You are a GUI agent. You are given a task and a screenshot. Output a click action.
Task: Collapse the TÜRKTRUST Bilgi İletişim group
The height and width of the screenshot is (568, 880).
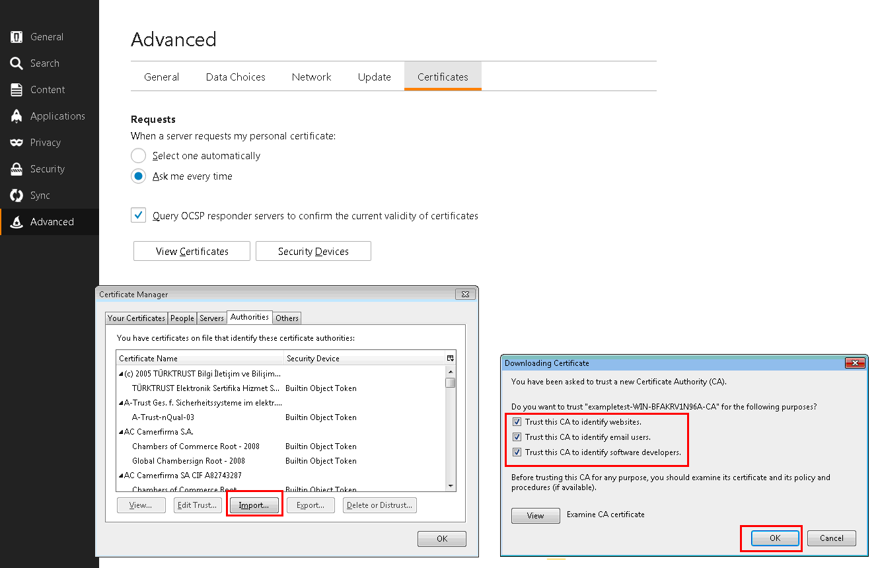(x=121, y=374)
